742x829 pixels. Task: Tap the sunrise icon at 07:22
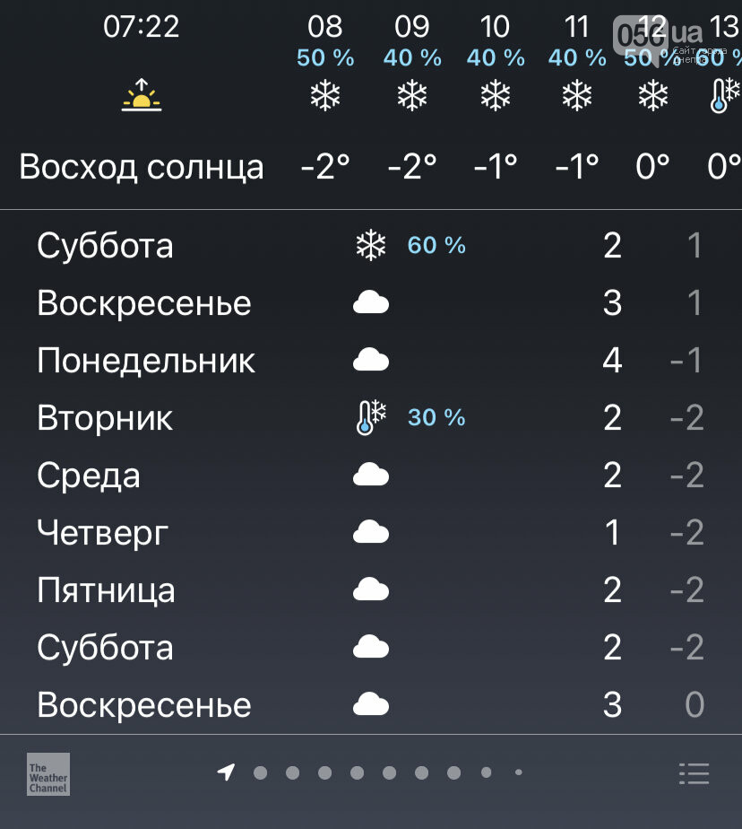[142, 95]
